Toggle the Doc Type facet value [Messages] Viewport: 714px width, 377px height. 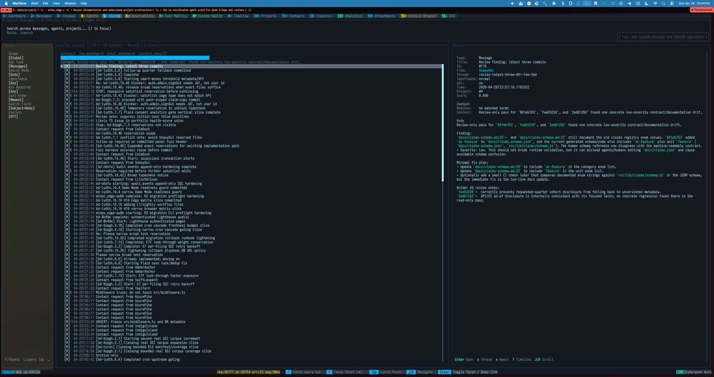(x=18, y=66)
